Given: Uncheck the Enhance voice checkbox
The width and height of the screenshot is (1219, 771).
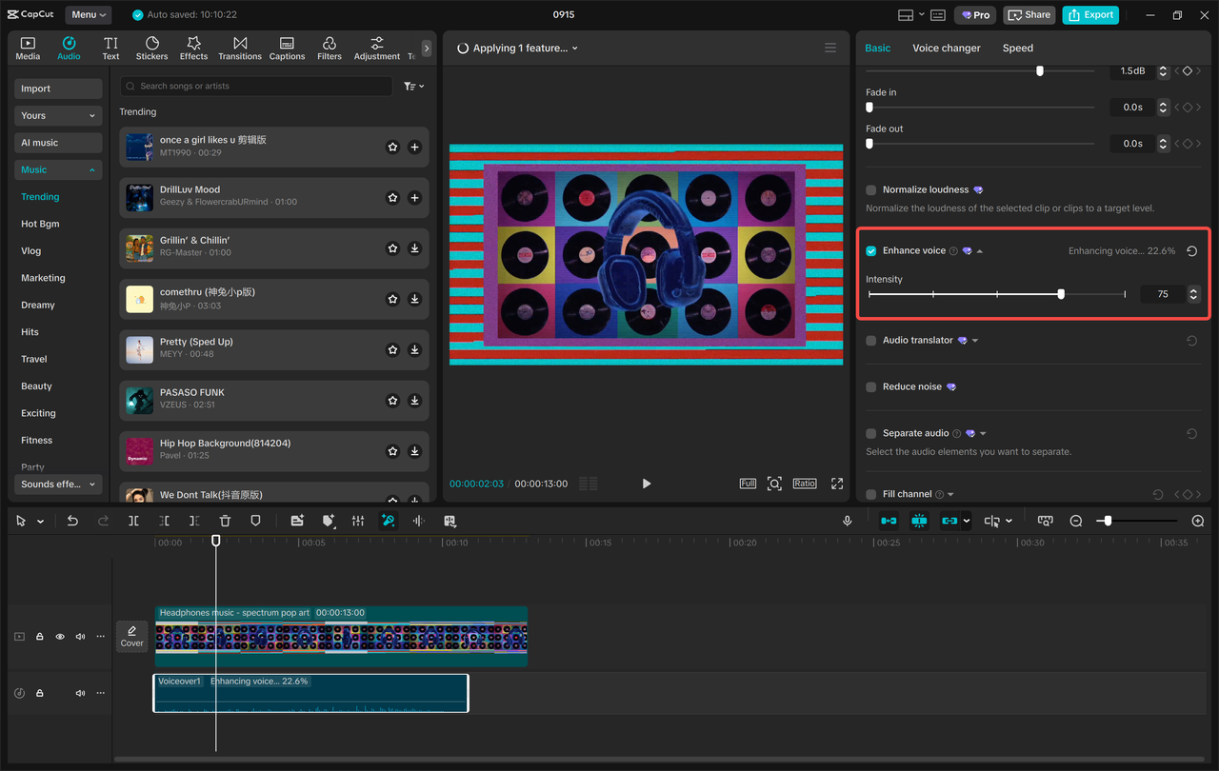Looking at the screenshot, I should point(871,251).
